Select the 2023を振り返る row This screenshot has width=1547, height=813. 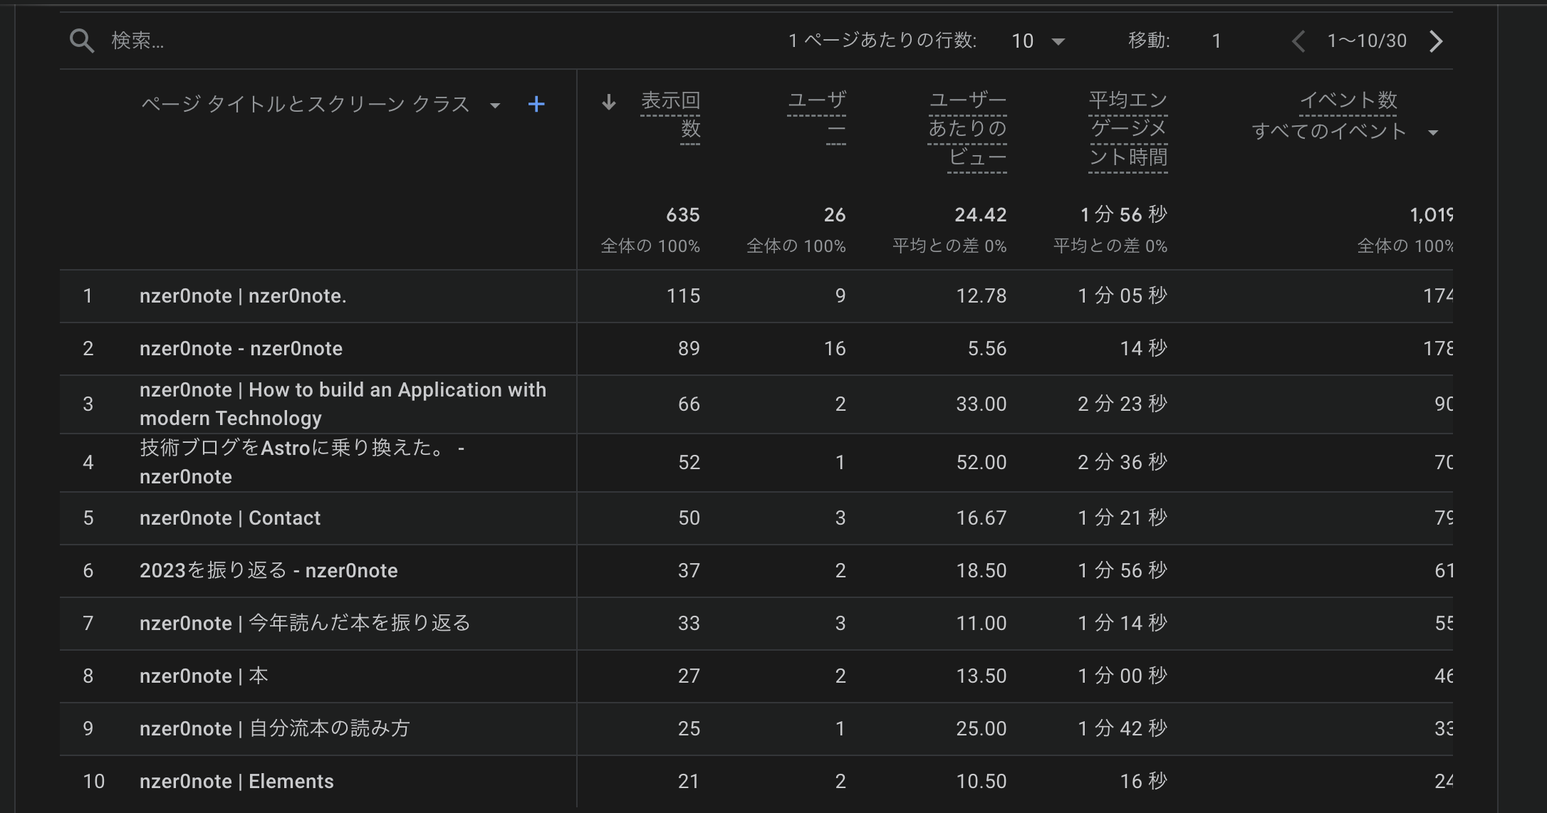pyautogui.click(x=269, y=571)
